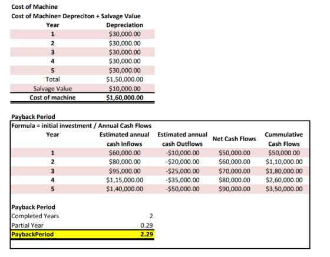Click the Depreciation column header
This screenshot has width=330, height=257.
pyautogui.click(x=124, y=25)
